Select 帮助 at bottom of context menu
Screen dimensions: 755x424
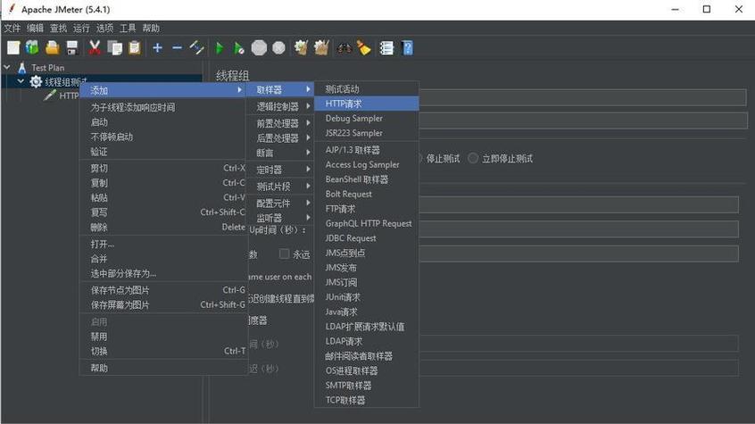click(x=162, y=368)
